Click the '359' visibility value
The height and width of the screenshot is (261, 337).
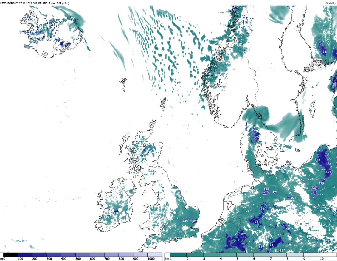pyautogui.click(x=277, y=200)
